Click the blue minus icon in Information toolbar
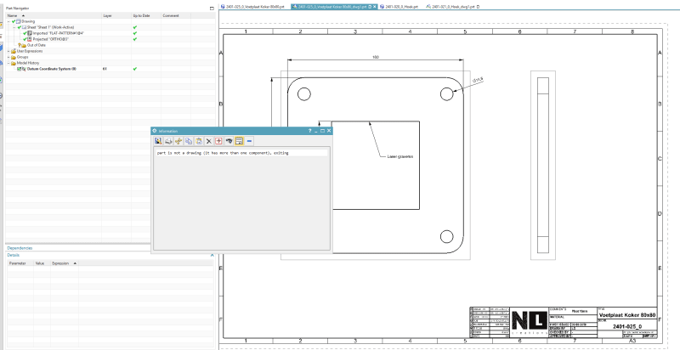Screen dimensions: 680x350 pyautogui.click(x=249, y=141)
